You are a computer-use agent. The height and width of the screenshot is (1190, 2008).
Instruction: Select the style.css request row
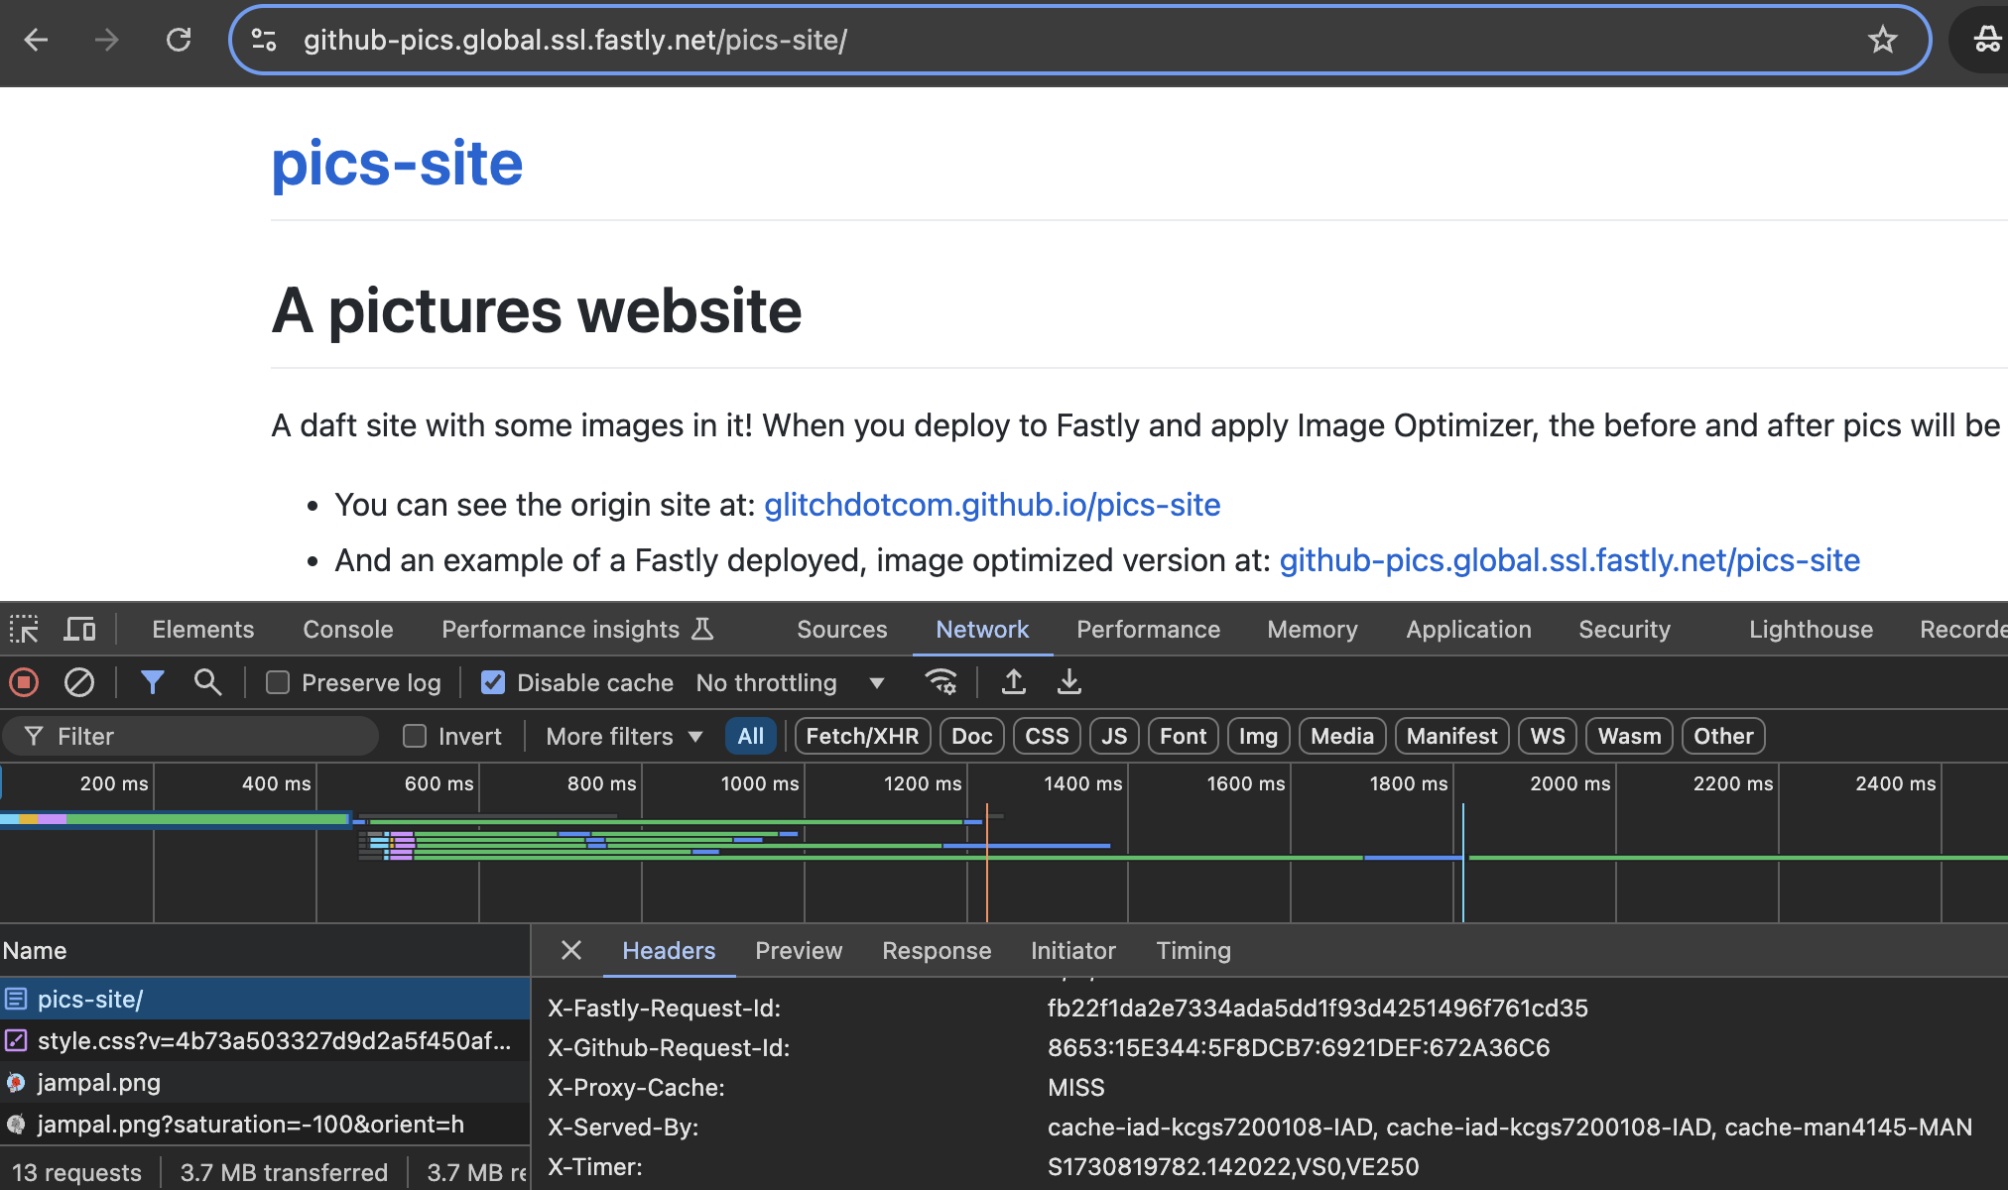pos(265,1040)
